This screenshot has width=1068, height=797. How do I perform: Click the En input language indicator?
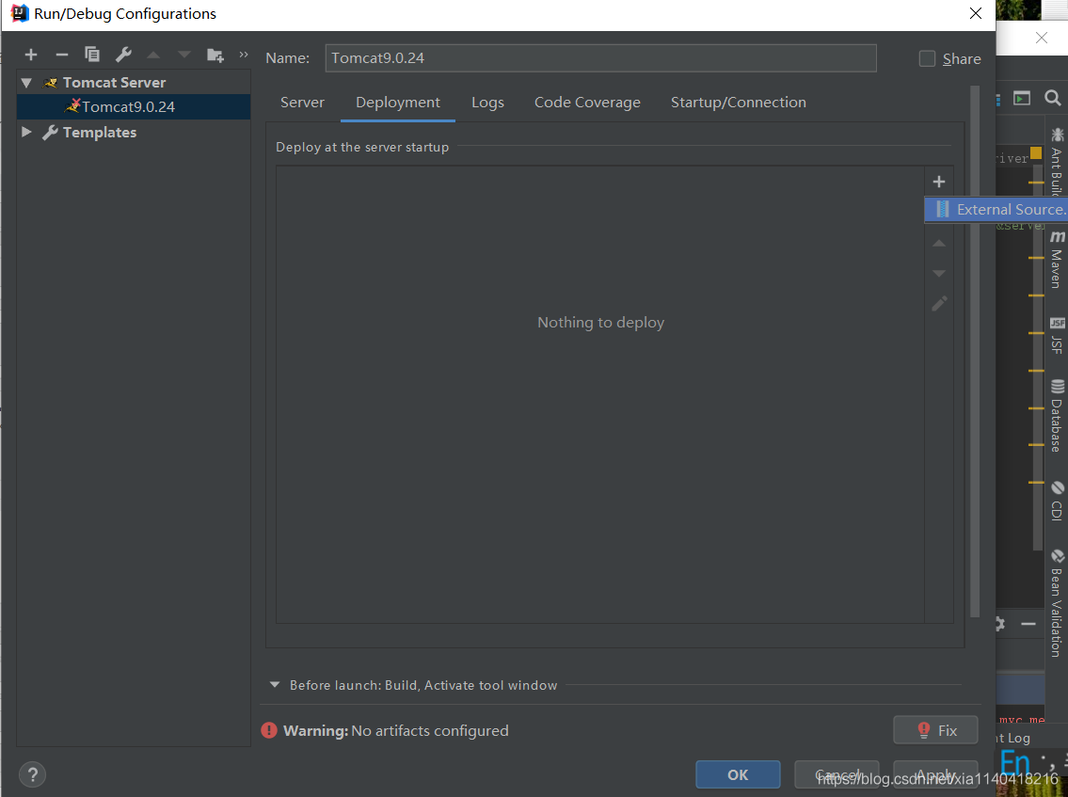coord(1015,764)
